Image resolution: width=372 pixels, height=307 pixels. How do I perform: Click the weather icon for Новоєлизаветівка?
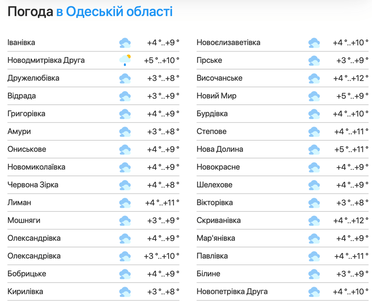(314, 43)
